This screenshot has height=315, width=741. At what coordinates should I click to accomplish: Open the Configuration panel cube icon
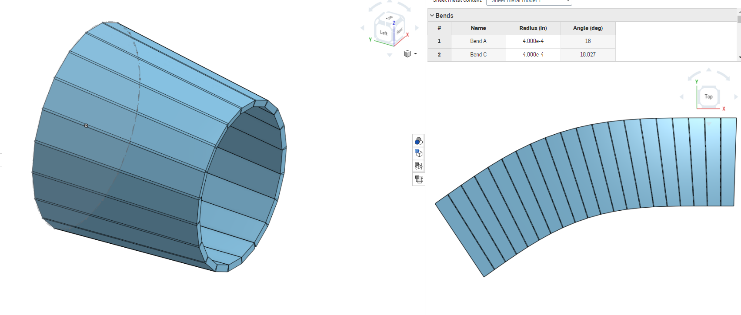[418, 153]
